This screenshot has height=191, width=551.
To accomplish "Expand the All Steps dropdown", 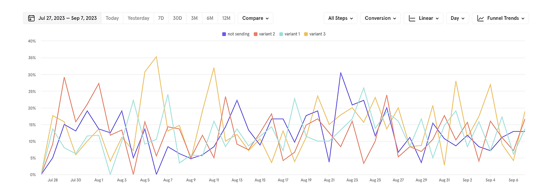I will pos(341,18).
